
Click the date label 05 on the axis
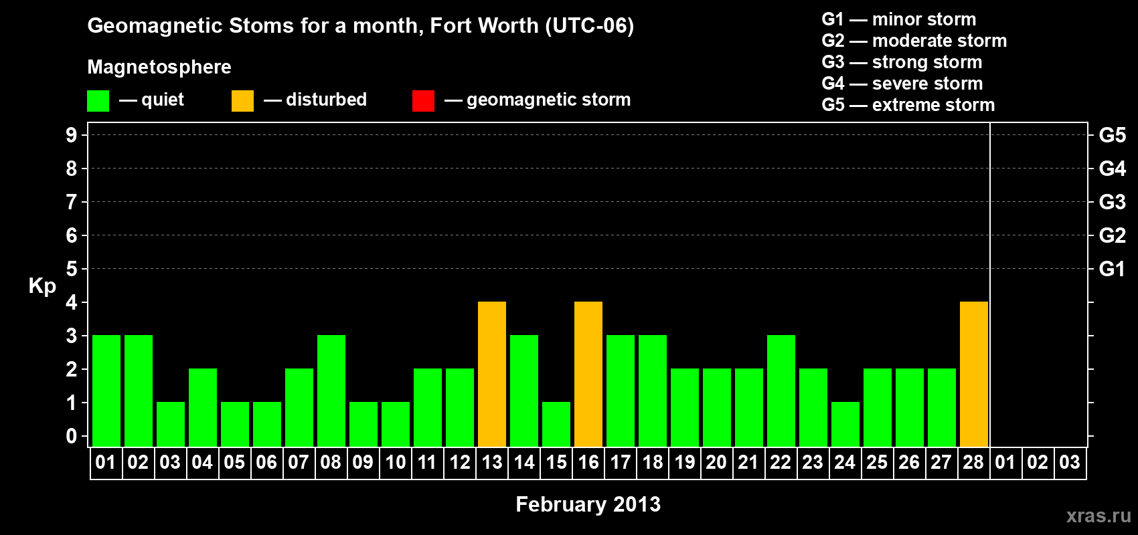pyautogui.click(x=234, y=462)
